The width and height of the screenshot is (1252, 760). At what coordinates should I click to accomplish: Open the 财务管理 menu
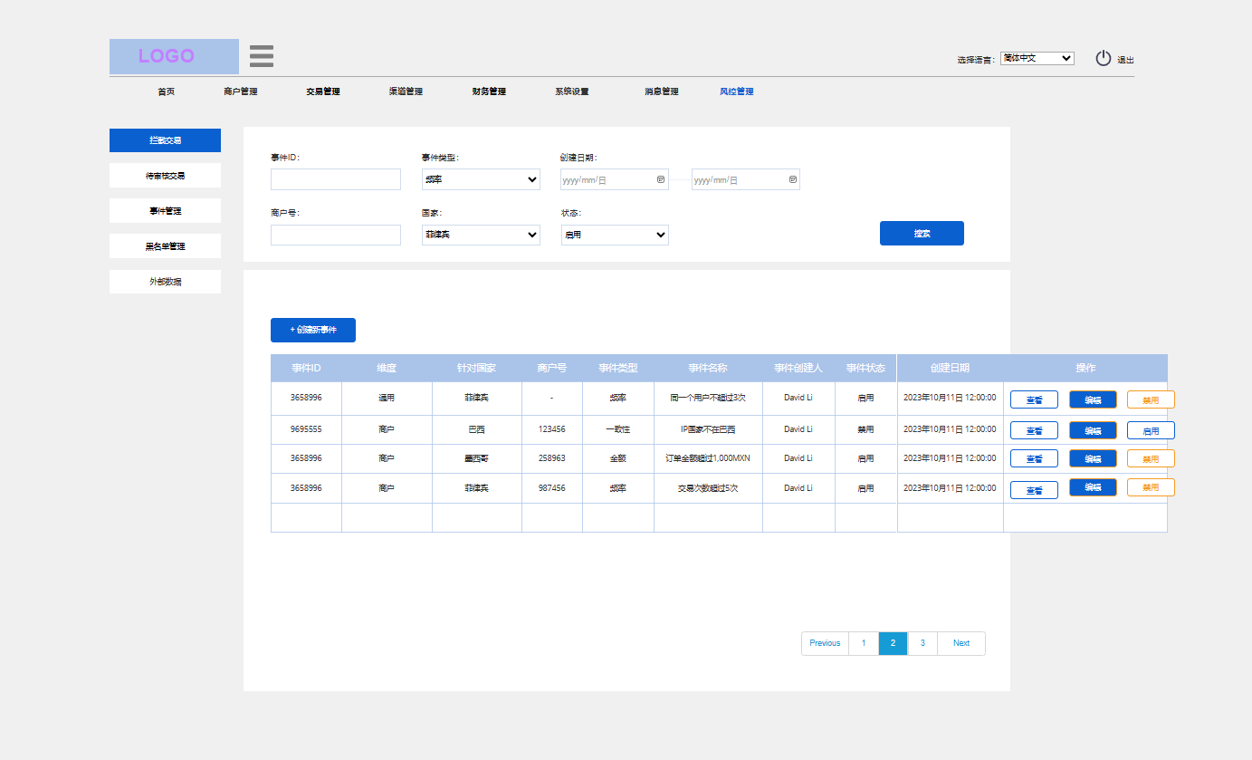(489, 91)
